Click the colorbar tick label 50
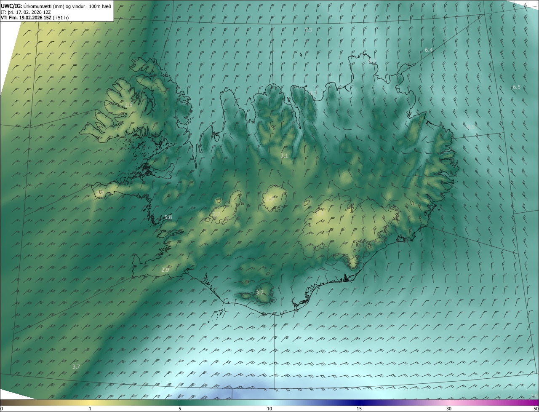Viewport: 539px width, 412px height. click(x=536, y=409)
